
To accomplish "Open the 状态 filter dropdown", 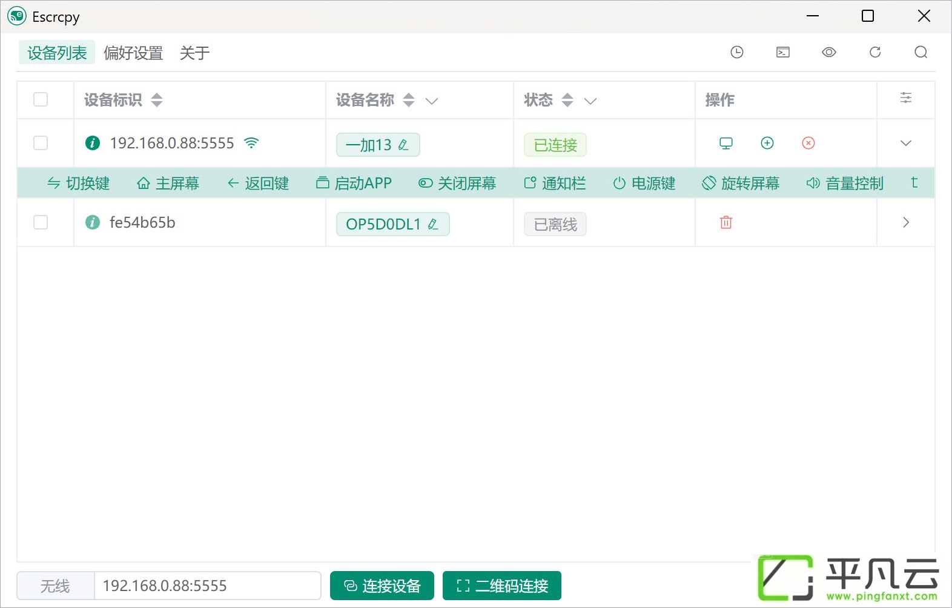I will click(590, 101).
